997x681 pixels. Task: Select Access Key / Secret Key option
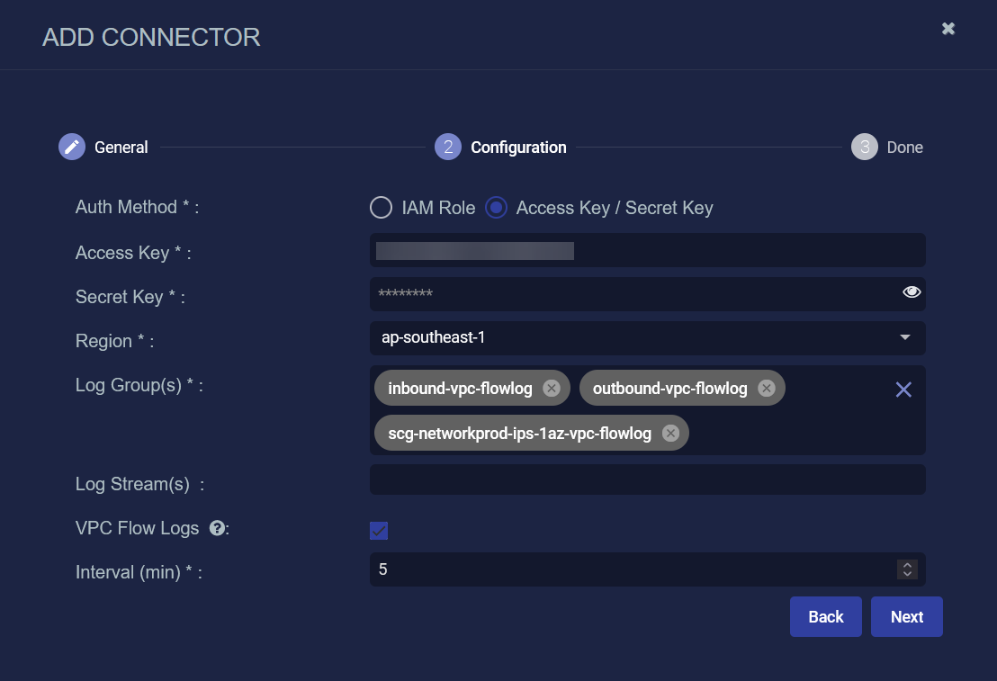coord(496,208)
